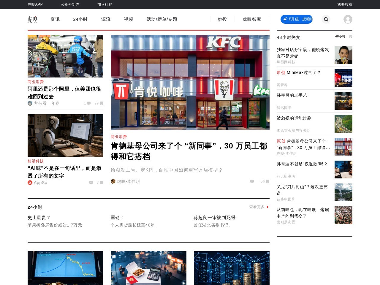Open hot article 独家对话孙宇晨
This screenshot has width=380, height=285.
pyautogui.click(x=303, y=53)
